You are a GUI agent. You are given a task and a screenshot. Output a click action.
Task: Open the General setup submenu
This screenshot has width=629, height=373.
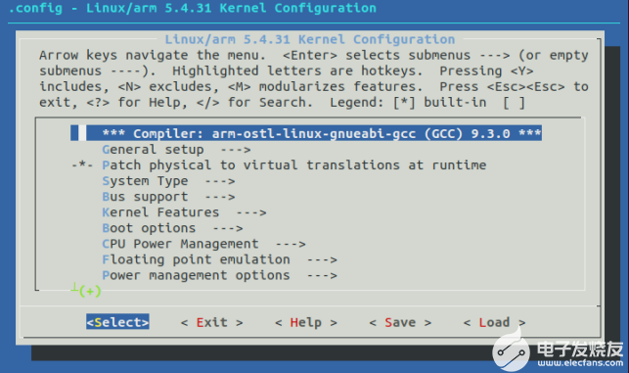176,150
